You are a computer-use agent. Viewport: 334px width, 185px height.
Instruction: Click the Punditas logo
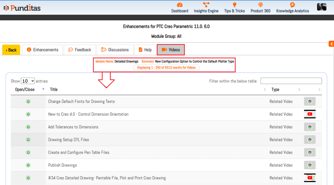tap(22, 8)
